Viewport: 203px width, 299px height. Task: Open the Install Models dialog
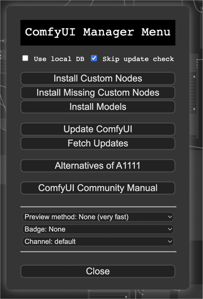(98, 106)
